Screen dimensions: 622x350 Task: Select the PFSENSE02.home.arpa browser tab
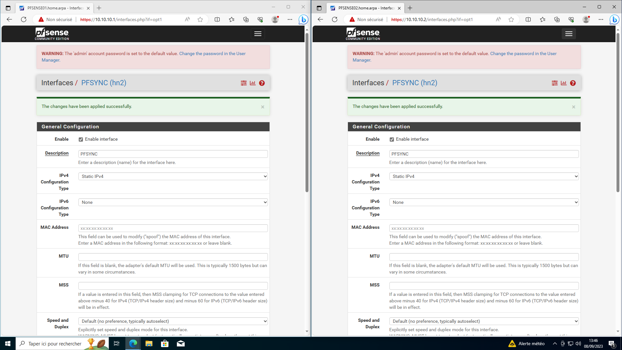pyautogui.click(x=362, y=8)
